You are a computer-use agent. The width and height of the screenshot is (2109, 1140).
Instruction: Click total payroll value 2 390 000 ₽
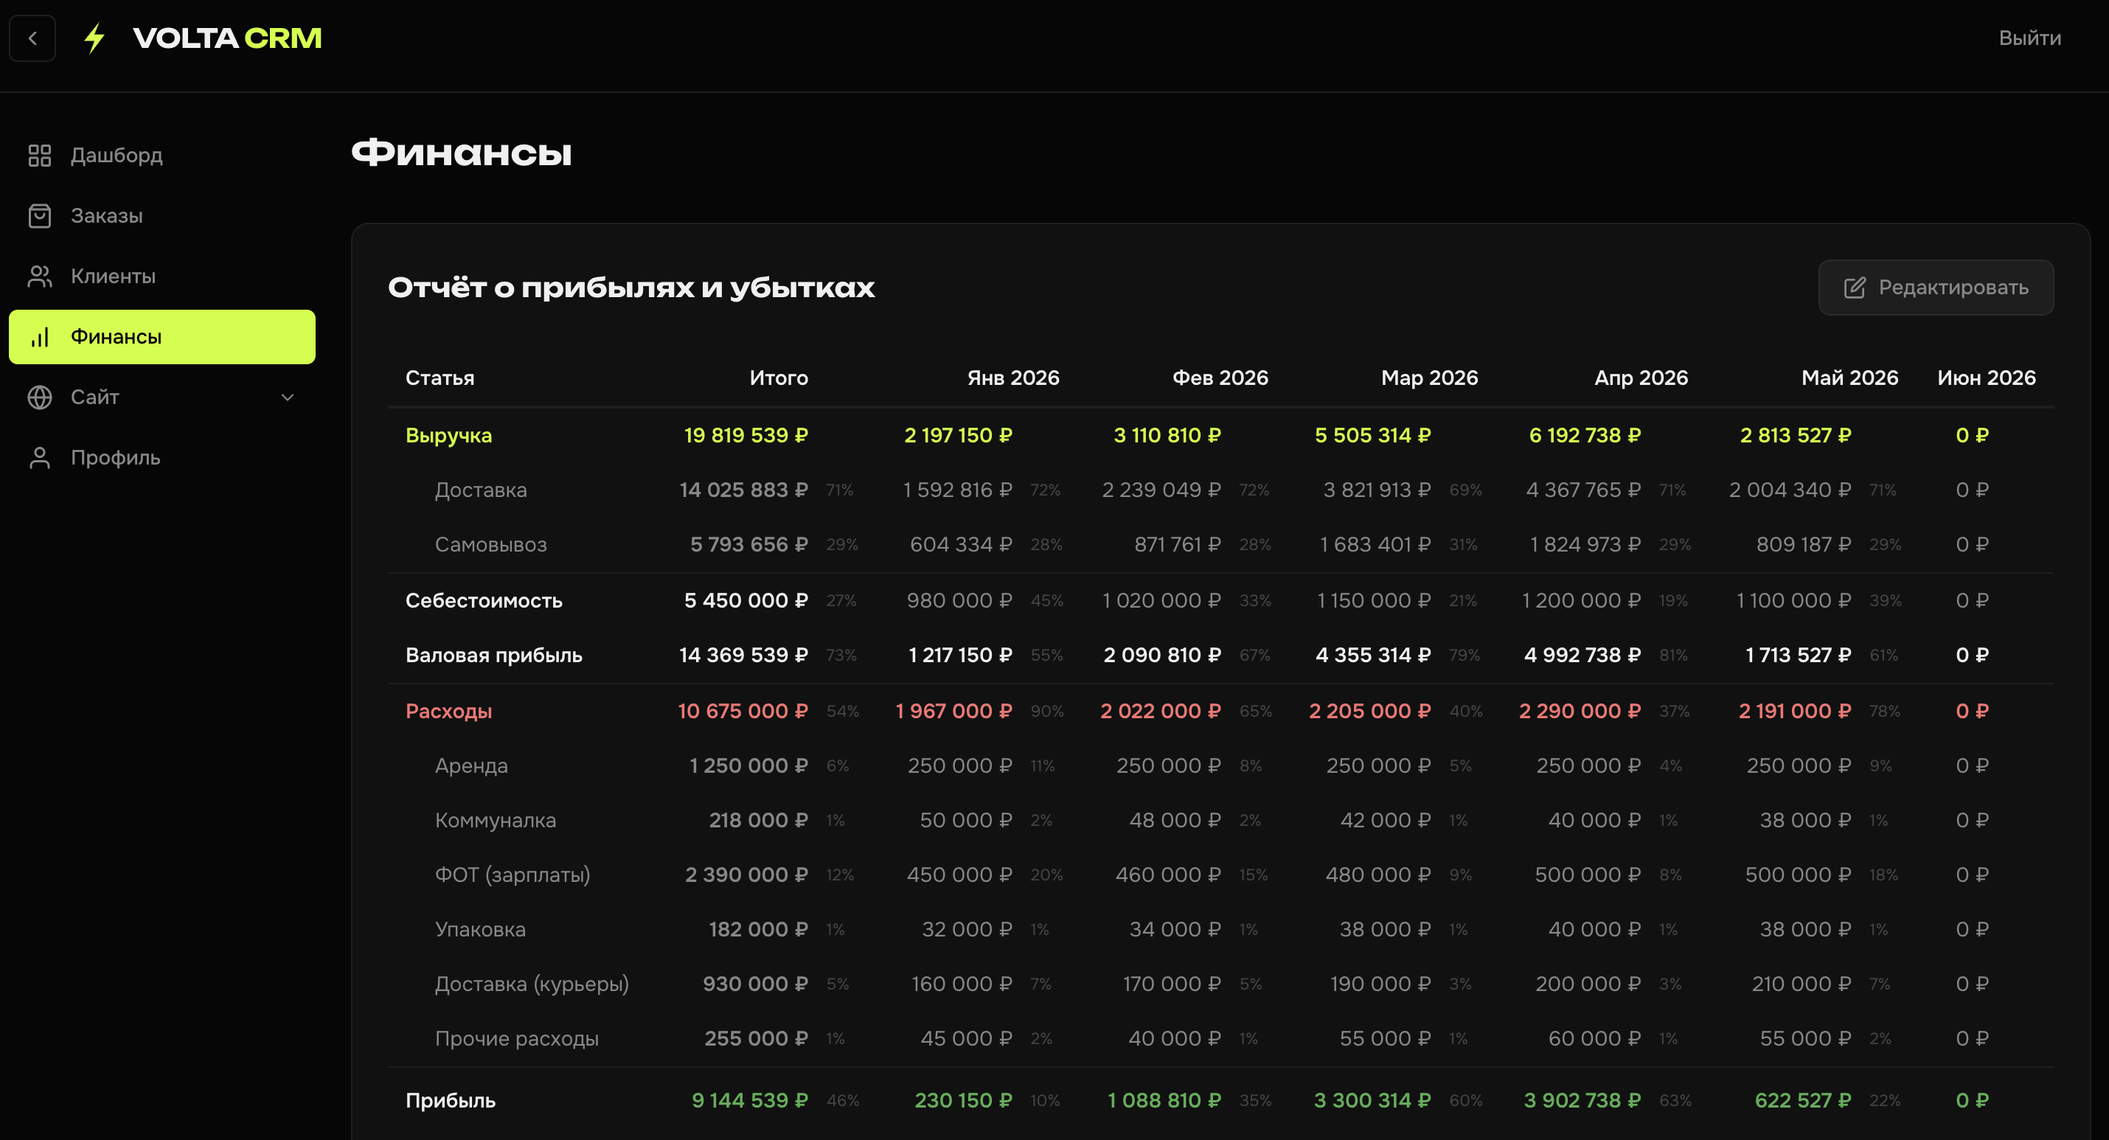pos(746,875)
